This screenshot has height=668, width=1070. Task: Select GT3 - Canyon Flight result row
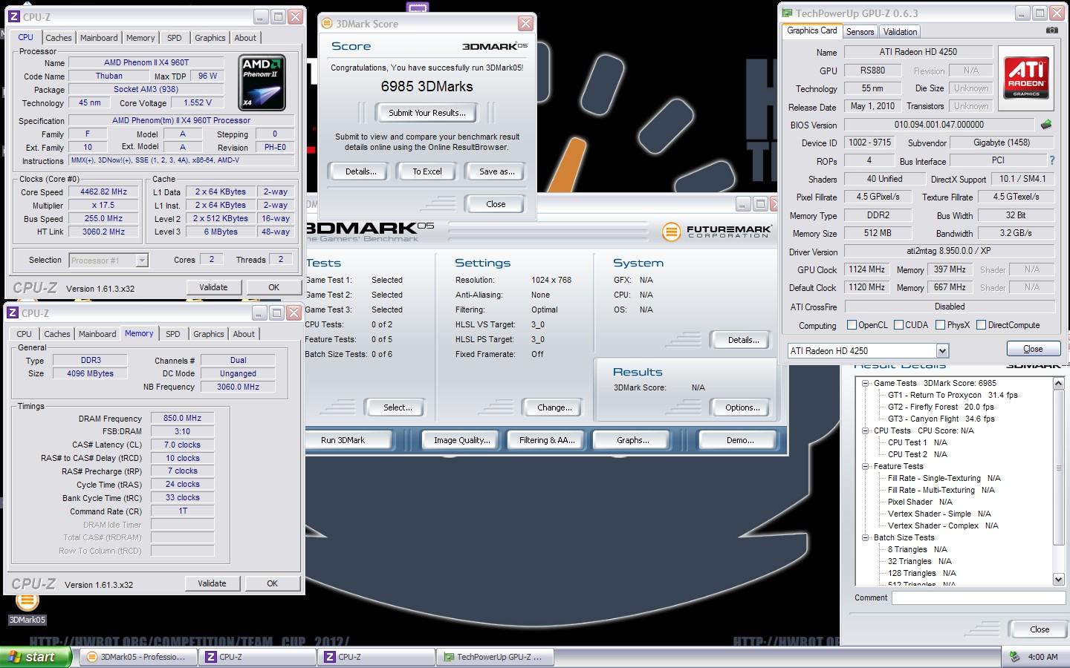(941, 419)
